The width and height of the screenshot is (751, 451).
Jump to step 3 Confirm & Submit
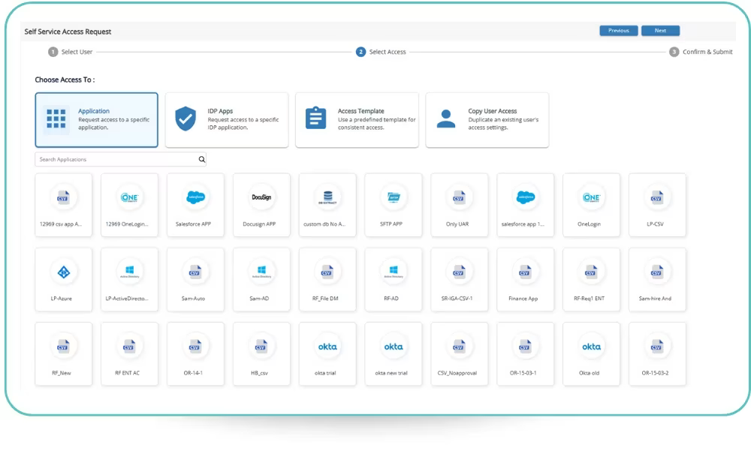pos(701,52)
